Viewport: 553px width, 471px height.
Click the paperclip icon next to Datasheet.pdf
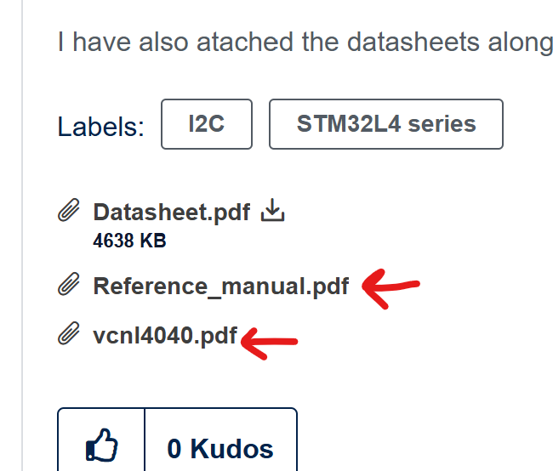click(x=69, y=211)
